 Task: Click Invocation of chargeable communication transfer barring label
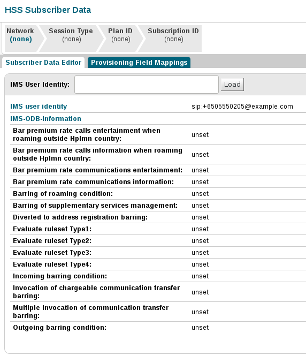(96, 292)
